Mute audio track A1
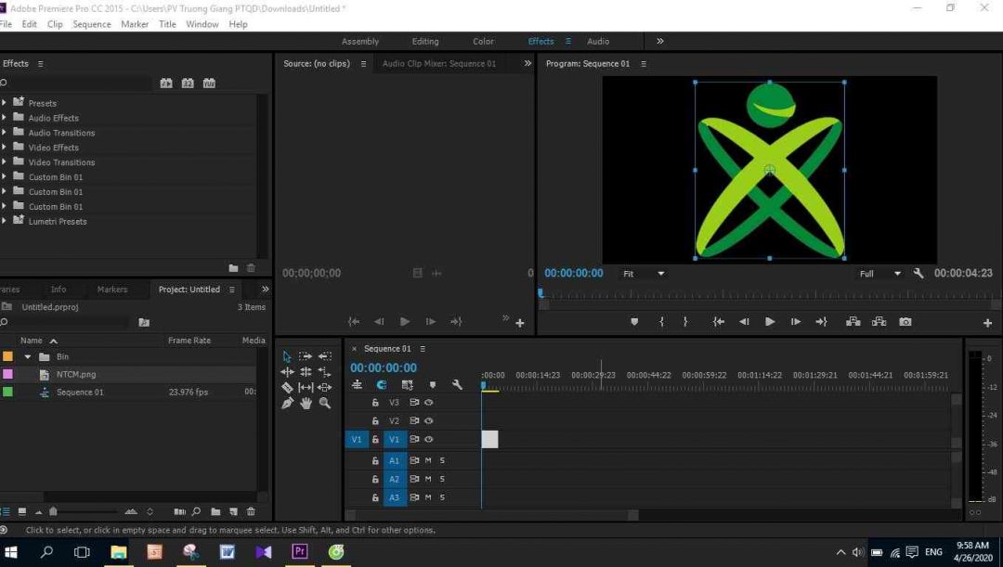1003x567 pixels. click(x=428, y=460)
